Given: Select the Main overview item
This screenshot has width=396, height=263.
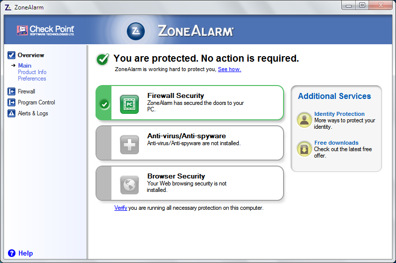Looking at the screenshot, I should 25,66.
